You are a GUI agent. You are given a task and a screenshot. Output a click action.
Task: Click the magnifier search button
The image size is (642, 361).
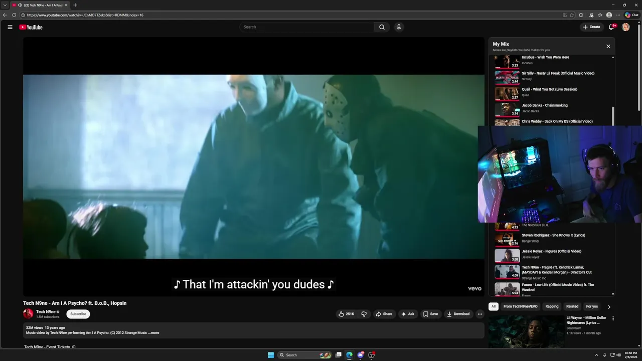point(382,27)
